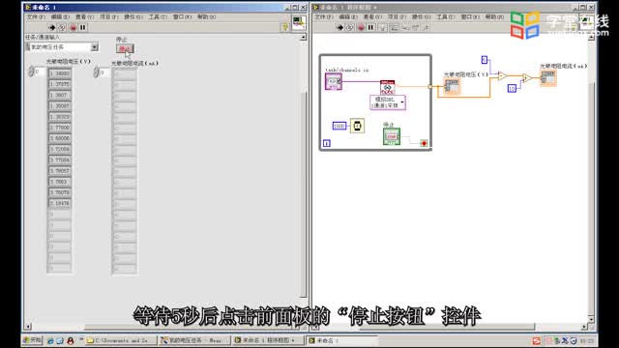Switch to the voltage task Measurement taskbar button
Viewport: 619px width, 348px height.
point(195,340)
